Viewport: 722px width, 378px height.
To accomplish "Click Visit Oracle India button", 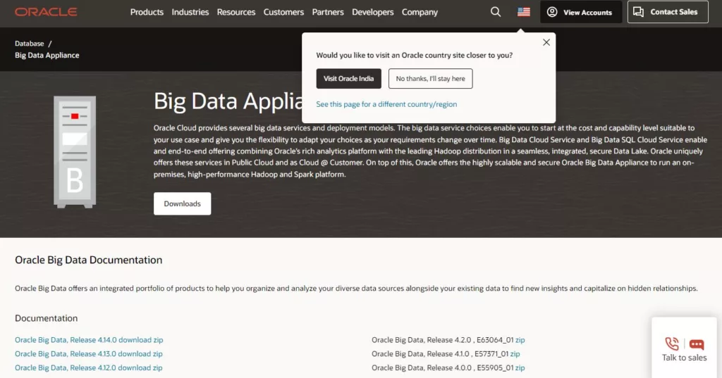I will click(348, 79).
